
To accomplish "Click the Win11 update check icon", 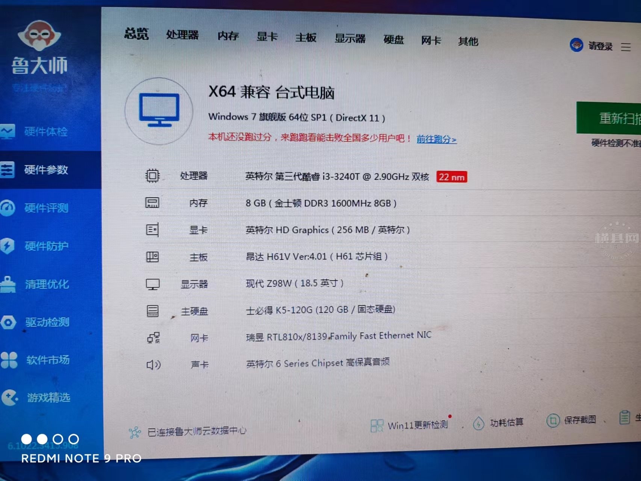I will 377,426.
